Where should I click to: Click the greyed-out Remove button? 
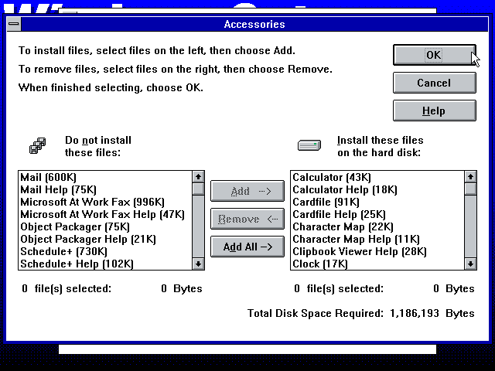[x=247, y=219]
